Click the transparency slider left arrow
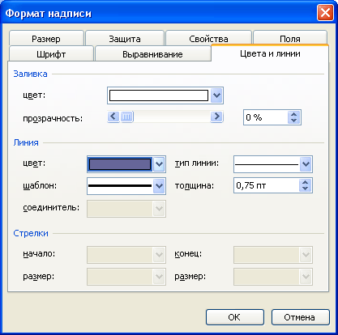Viewport: 338px width, 335px height. coord(113,117)
